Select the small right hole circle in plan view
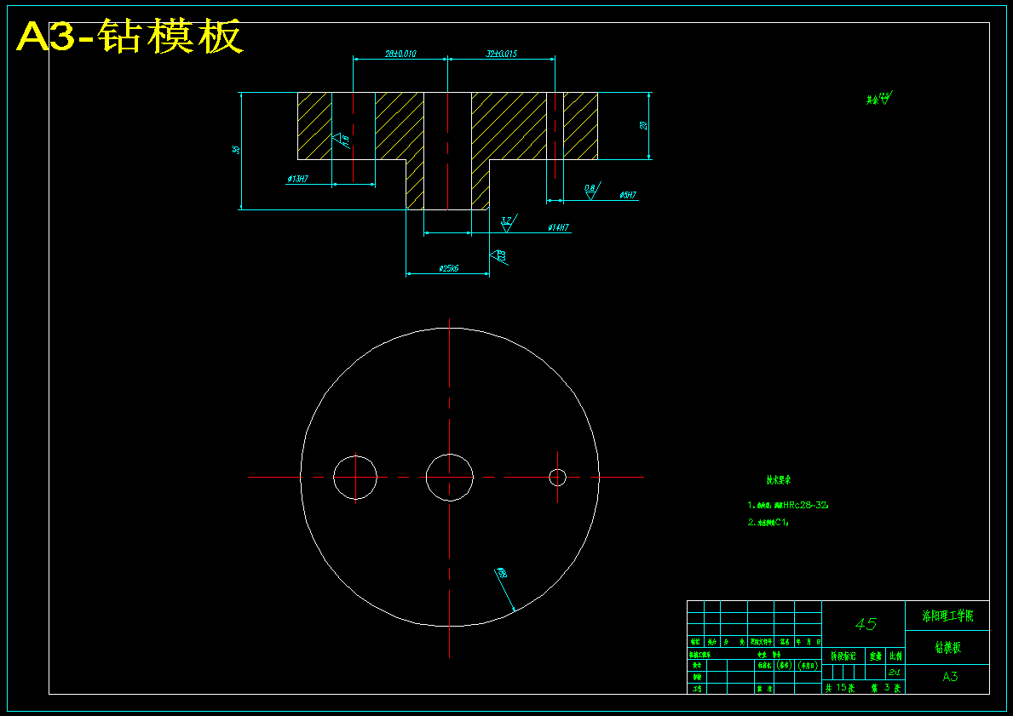Image resolution: width=1013 pixels, height=716 pixels. pyautogui.click(x=557, y=477)
